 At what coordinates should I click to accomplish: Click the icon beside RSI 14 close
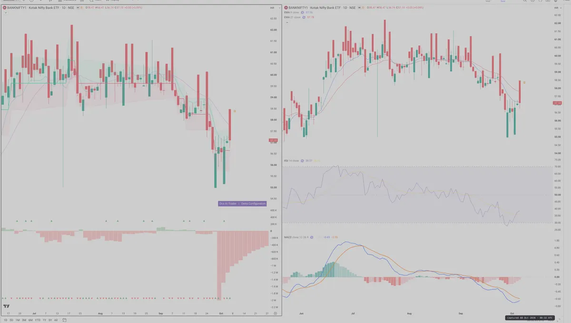point(302,161)
